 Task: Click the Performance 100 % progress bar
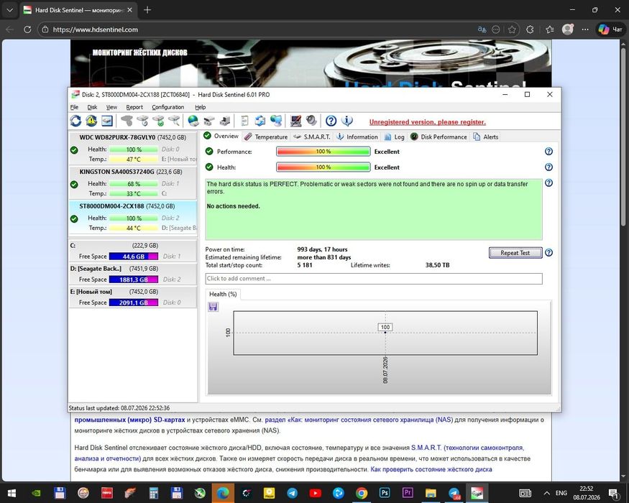pyautogui.click(x=323, y=152)
